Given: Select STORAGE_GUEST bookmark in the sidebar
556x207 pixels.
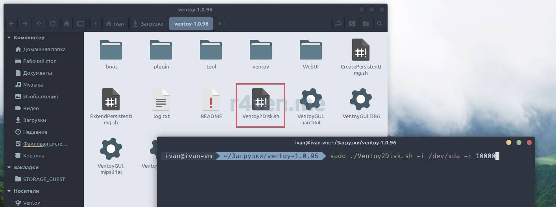Looking at the screenshot, I should [44, 179].
